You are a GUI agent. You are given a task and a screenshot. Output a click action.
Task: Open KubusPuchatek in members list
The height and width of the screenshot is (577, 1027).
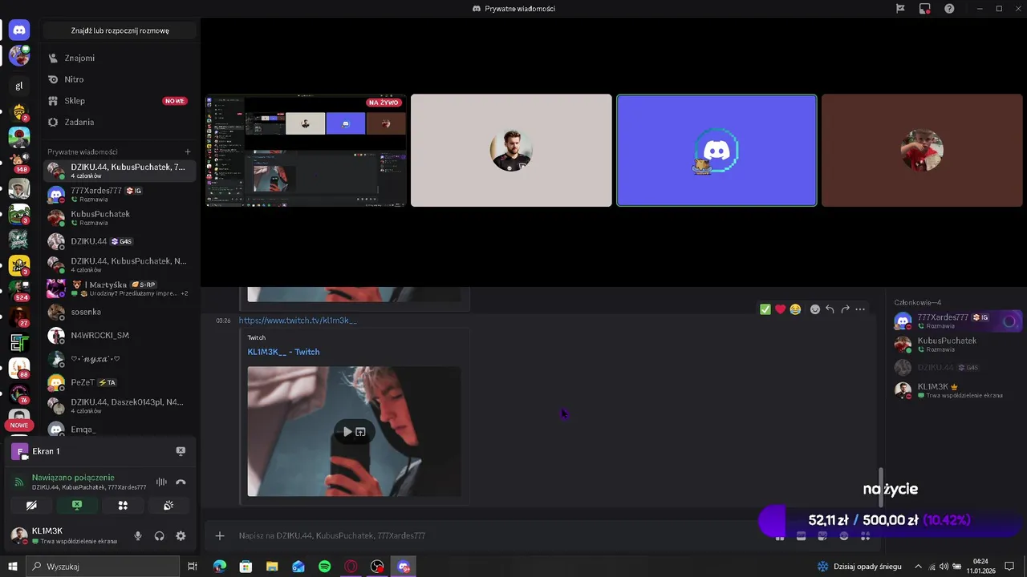tap(956, 345)
